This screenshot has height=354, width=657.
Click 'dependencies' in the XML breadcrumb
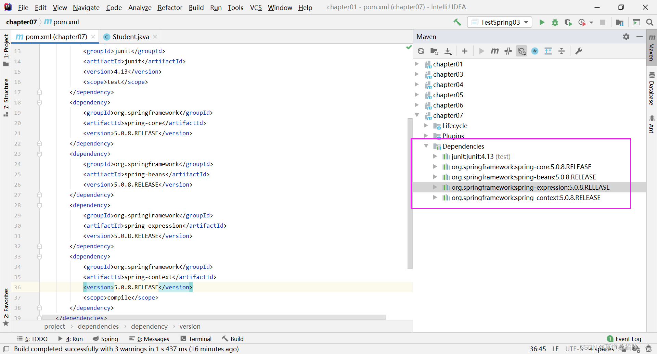point(98,326)
